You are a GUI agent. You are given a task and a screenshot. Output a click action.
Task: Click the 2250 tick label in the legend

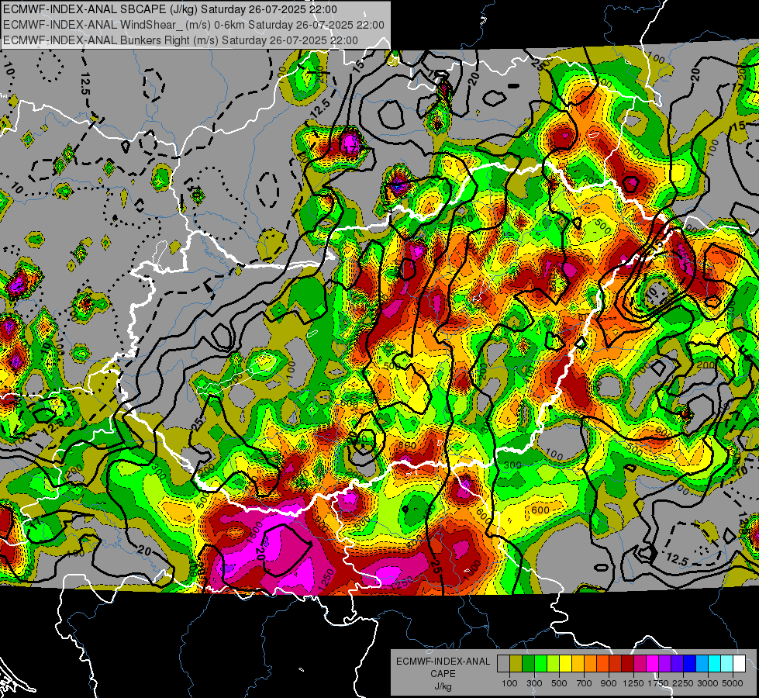click(684, 683)
